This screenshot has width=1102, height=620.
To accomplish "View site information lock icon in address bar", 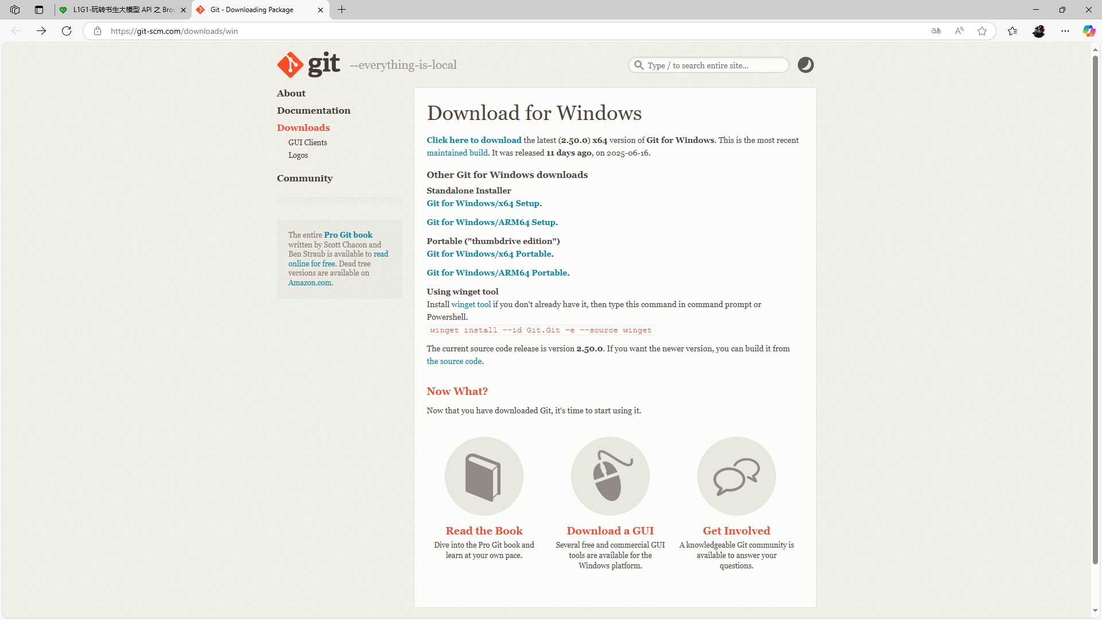I will pos(98,31).
